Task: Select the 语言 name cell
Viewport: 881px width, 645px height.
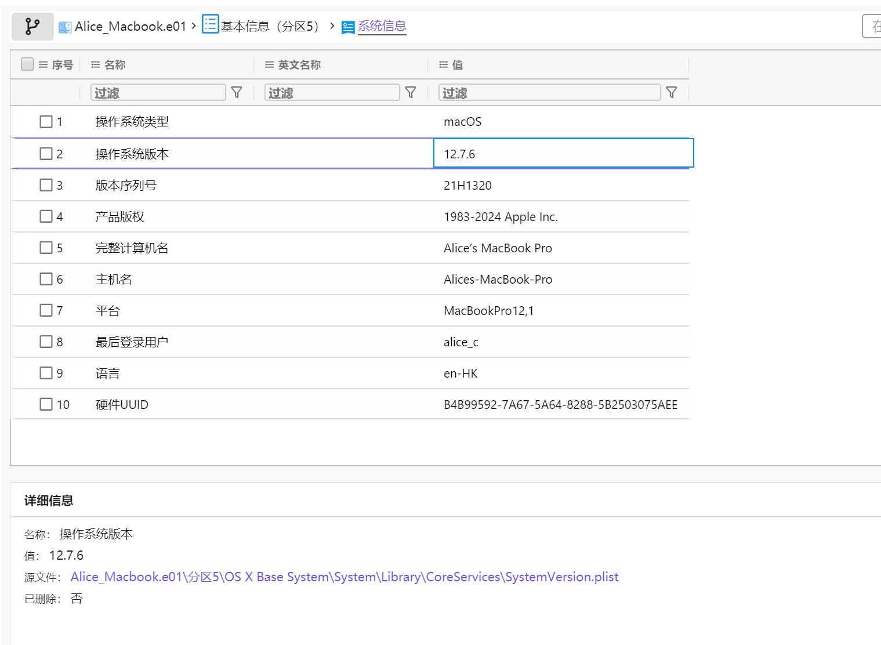Action: [x=108, y=373]
